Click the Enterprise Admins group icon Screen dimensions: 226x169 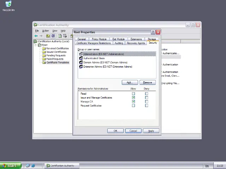tap(81, 67)
